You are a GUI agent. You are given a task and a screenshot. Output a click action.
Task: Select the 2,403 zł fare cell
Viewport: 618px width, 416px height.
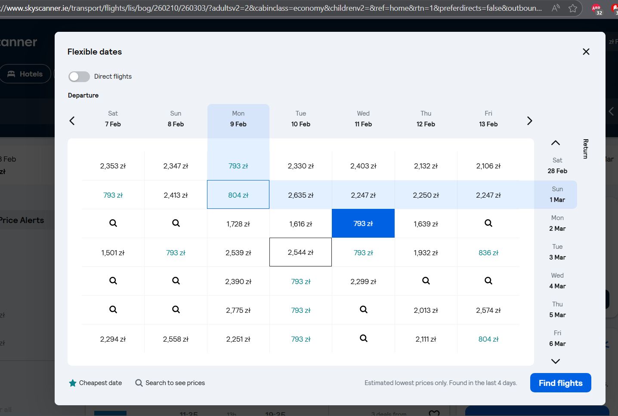[364, 166]
